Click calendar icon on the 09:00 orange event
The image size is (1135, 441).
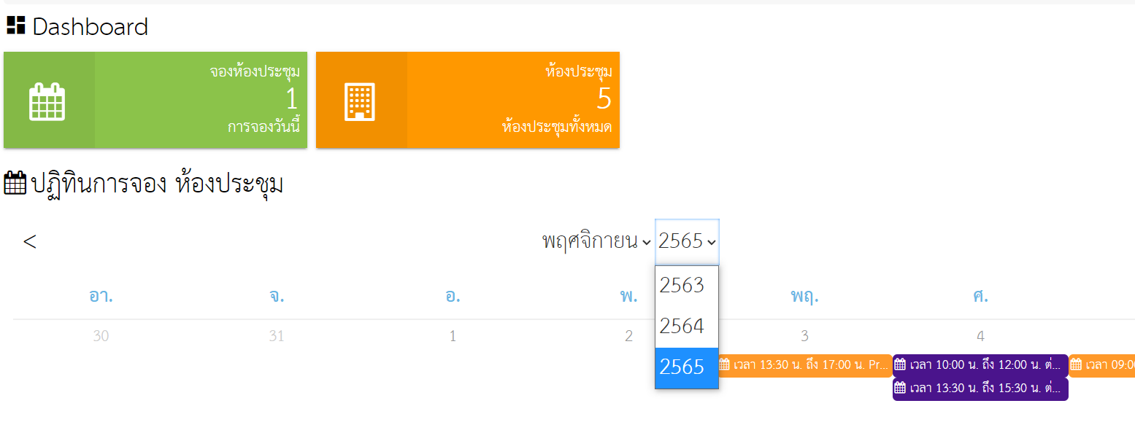[x=1076, y=364]
